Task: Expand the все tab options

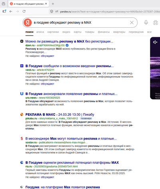Action: 149,32
